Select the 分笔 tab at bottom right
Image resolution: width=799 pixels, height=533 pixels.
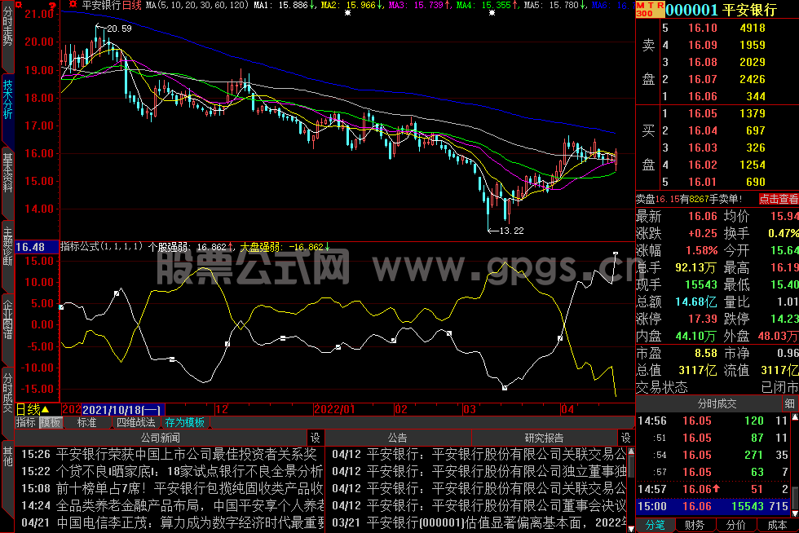tap(656, 526)
